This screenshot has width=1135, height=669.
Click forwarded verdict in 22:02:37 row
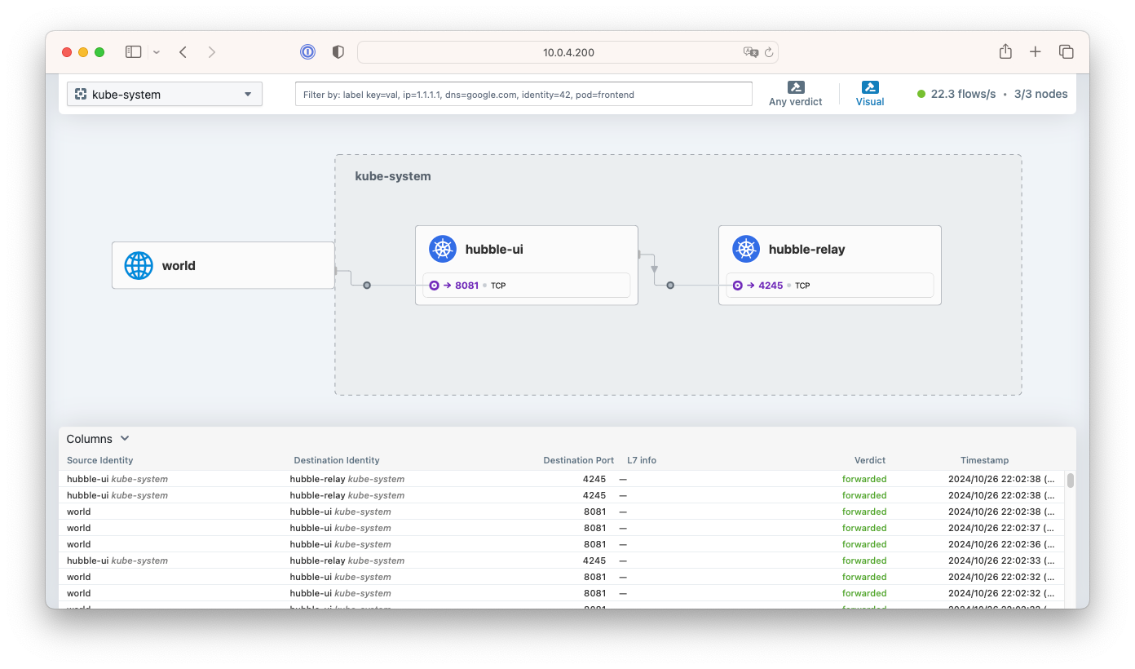coord(864,528)
